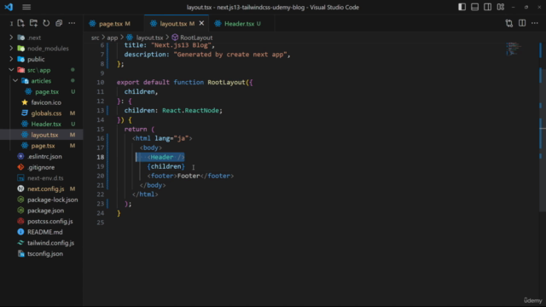Open page.tsx inside articles folder
Screen dimensions: 546x307
pyautogui.click(x=47, y=91)
